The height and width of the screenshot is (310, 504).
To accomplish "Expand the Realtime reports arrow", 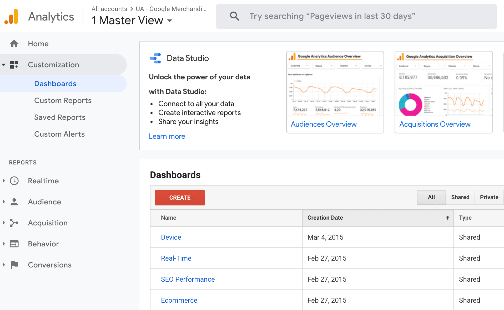I will 4,181.
